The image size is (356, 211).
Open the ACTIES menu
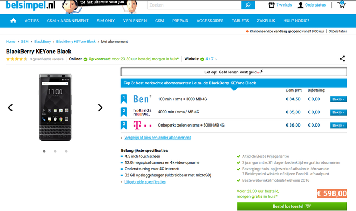(32, 21)
